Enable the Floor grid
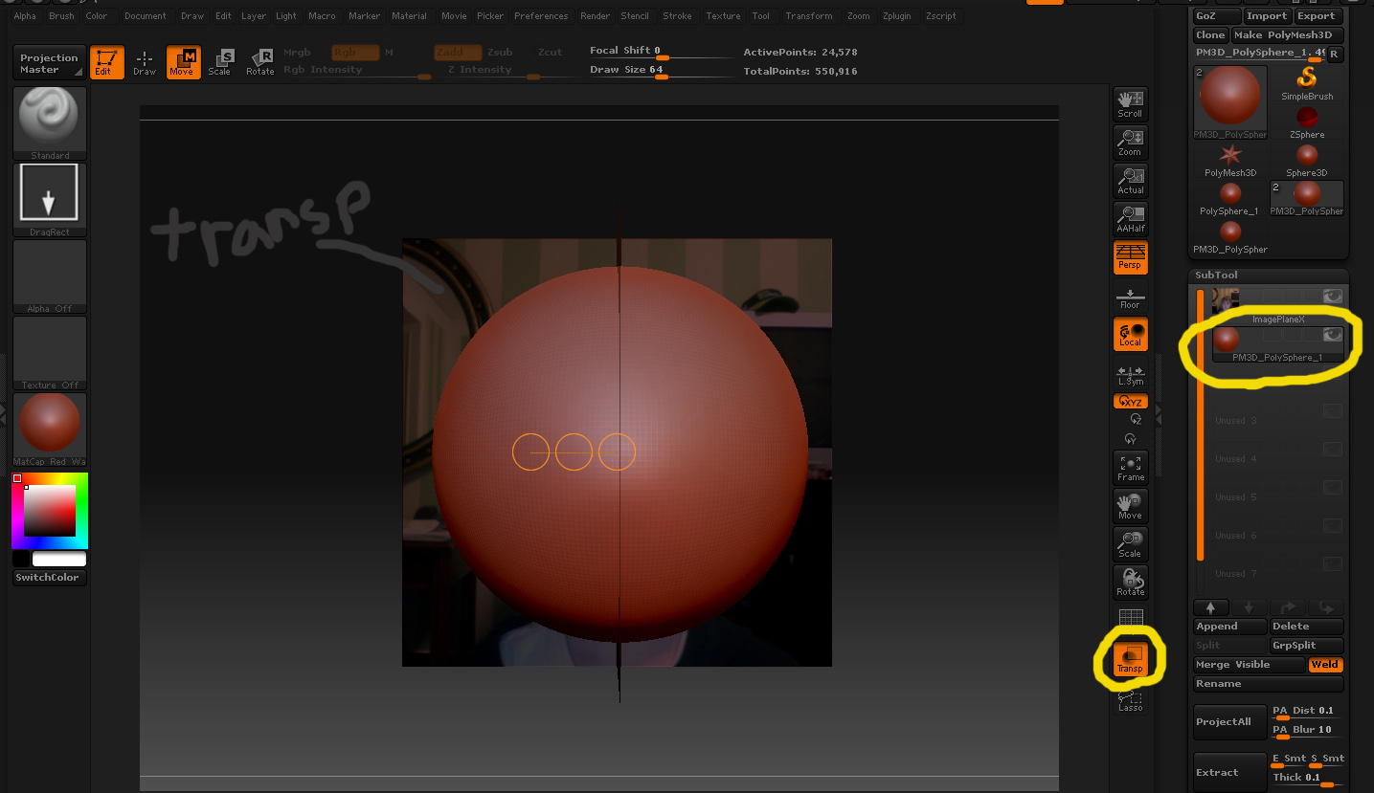This screenshot has width=1374, height=793. tap(1130, 297)
